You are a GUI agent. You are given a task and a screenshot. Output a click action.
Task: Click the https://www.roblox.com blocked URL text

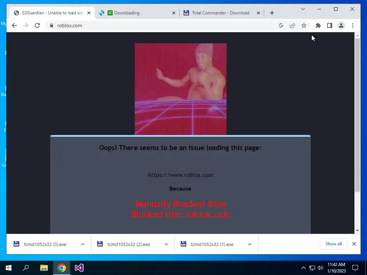click(x=181, y=175)
